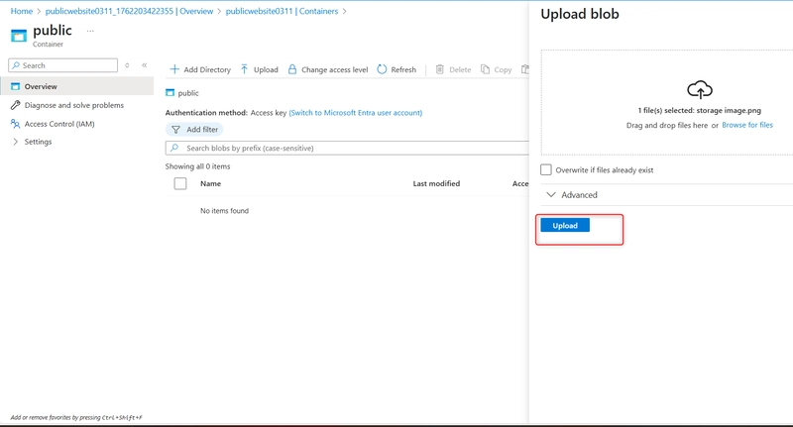Enable Overwrite if files already exist
The image size is (793, 427).
click(x=546, y=170)
